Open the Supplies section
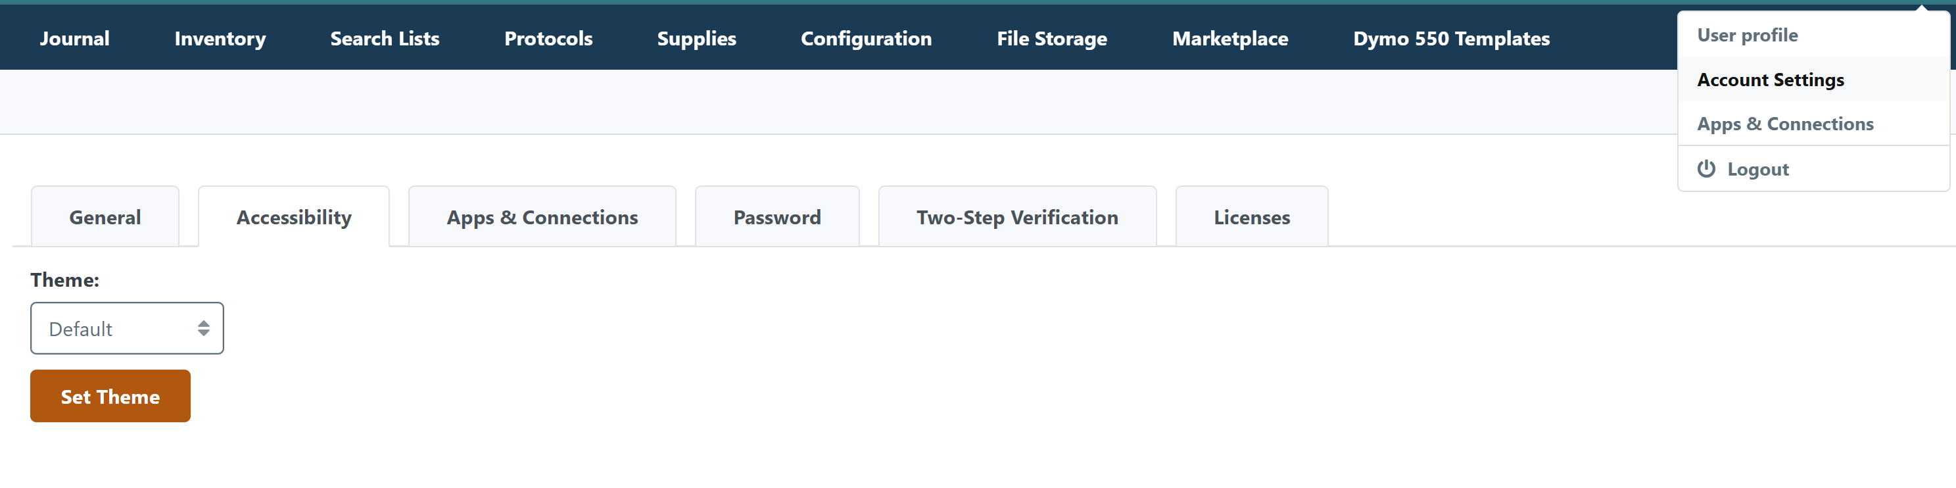This screenshot has height=488, width=1956. click(x=696, y=38)
